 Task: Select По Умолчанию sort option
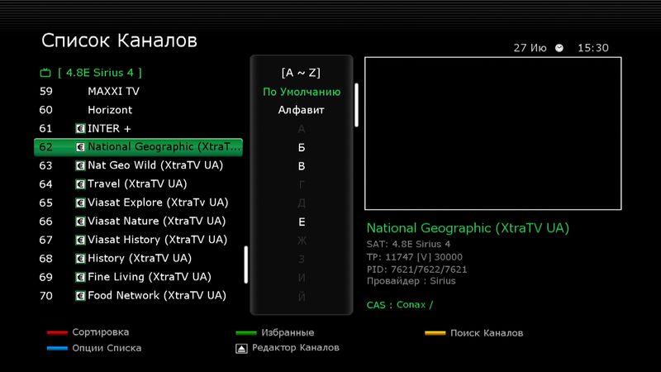click(302, 92)
